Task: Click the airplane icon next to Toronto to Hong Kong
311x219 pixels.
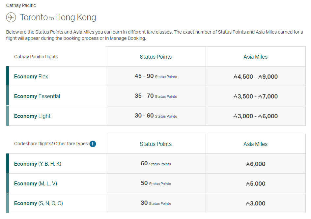Action: [11, 17]
